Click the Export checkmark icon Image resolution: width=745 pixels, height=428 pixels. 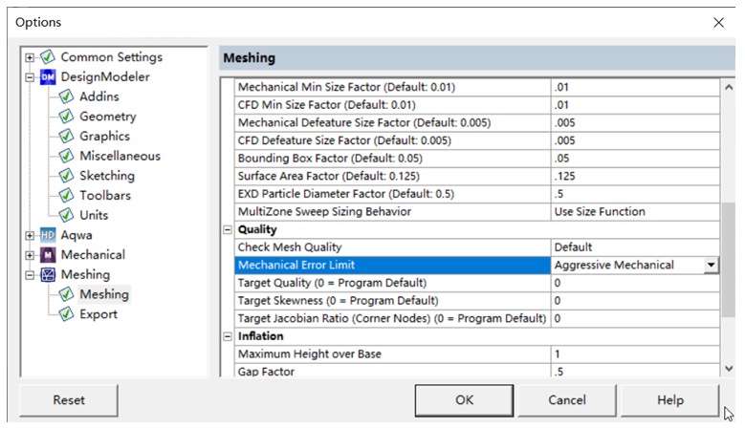[x=67, y=314]
